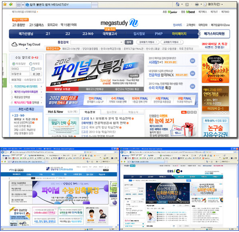Open the 페이지(P) page menu
The width and height of the screenshot is (239, 232).
[x=213, y=4]
